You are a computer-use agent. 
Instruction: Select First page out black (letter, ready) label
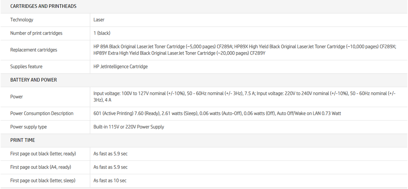(43, 154)
